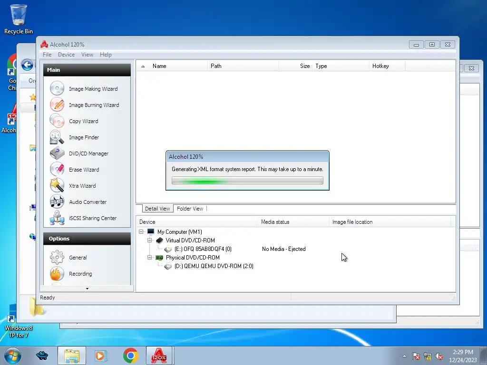
Task: Open the Image Finder magnifier icon
Action: (57, 137)
